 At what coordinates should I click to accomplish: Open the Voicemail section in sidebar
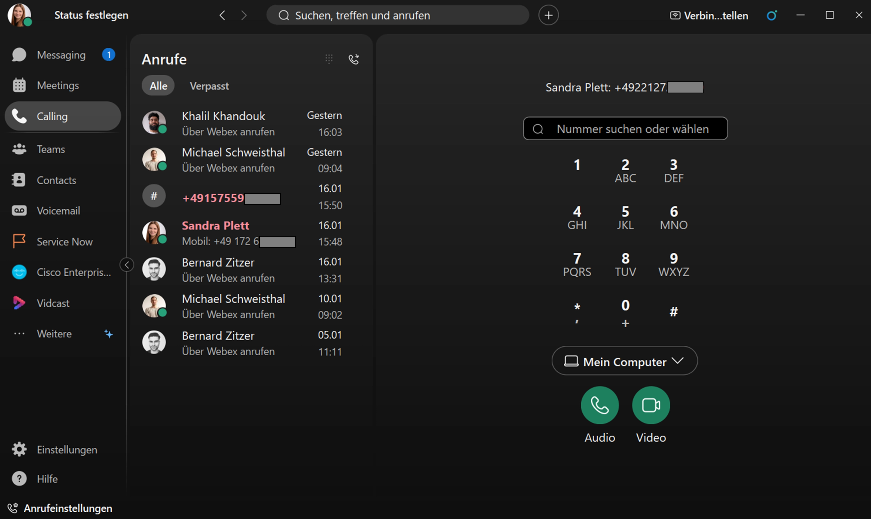coord(58,210)
